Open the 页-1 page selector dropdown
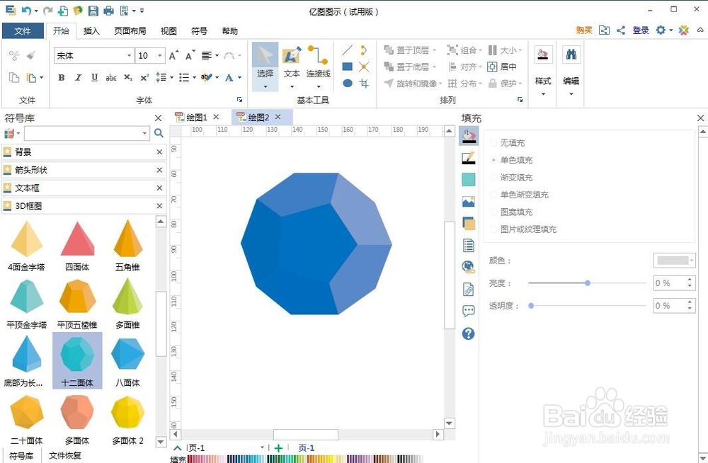Screen dimensions: 708x463 [262, 447]
